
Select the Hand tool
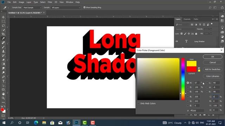pyautogui.click(x=3, y=94)
